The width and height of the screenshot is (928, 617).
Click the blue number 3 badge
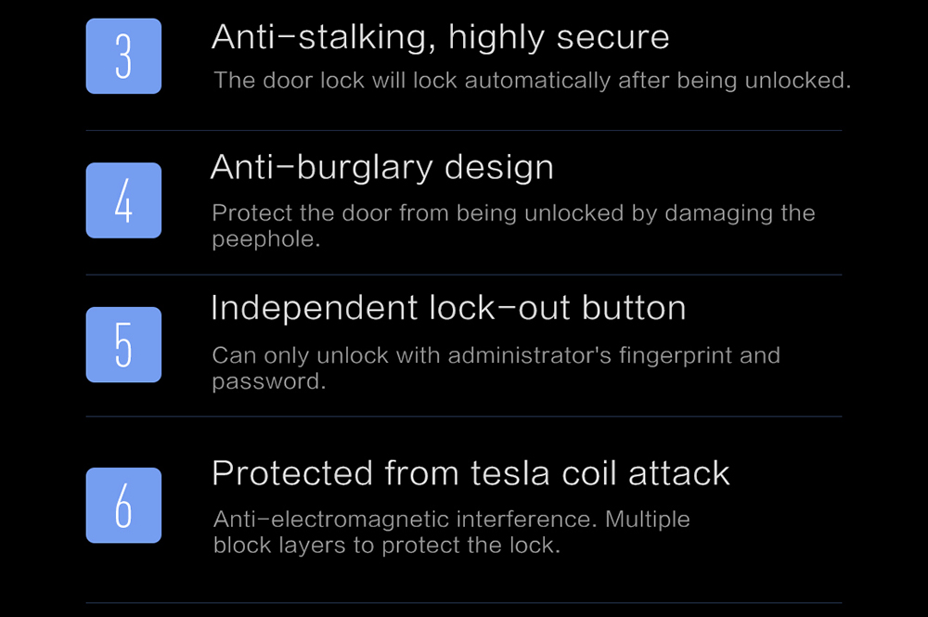[x=123, y=57]
